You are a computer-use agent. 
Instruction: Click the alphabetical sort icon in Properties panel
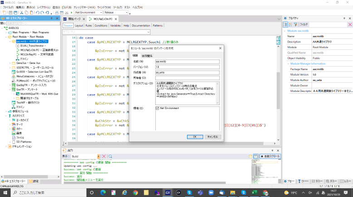pyautogui.click(x=290, y=24)
